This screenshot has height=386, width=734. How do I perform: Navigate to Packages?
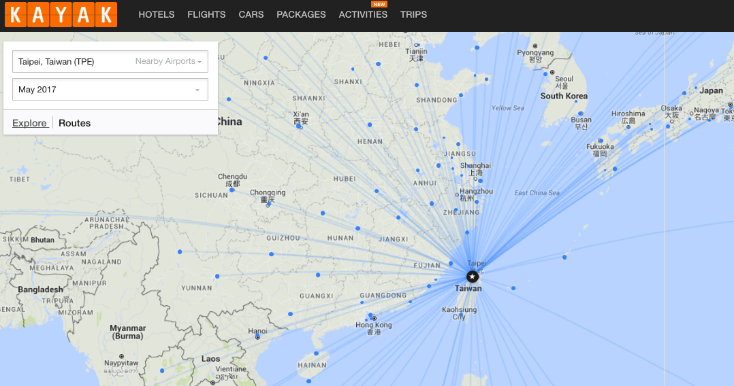pos(301,14)
